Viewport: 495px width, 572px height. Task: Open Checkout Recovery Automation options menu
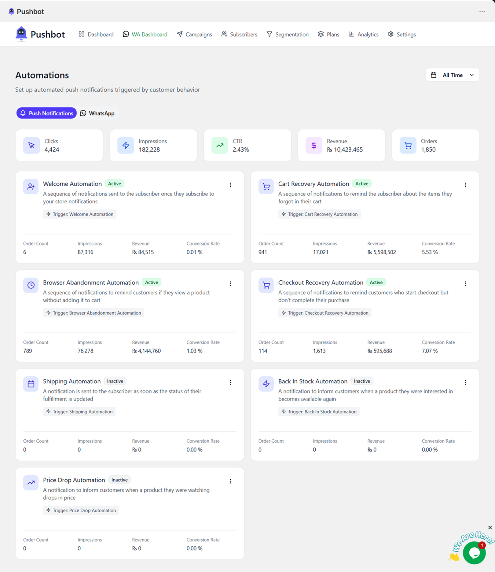tap(466, 284)
